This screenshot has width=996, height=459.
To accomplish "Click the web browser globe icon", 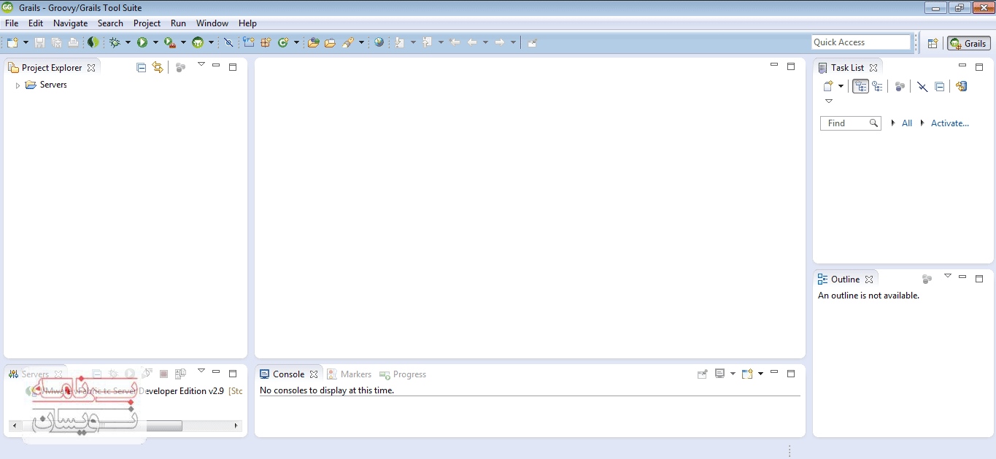I will coord(379,43).
